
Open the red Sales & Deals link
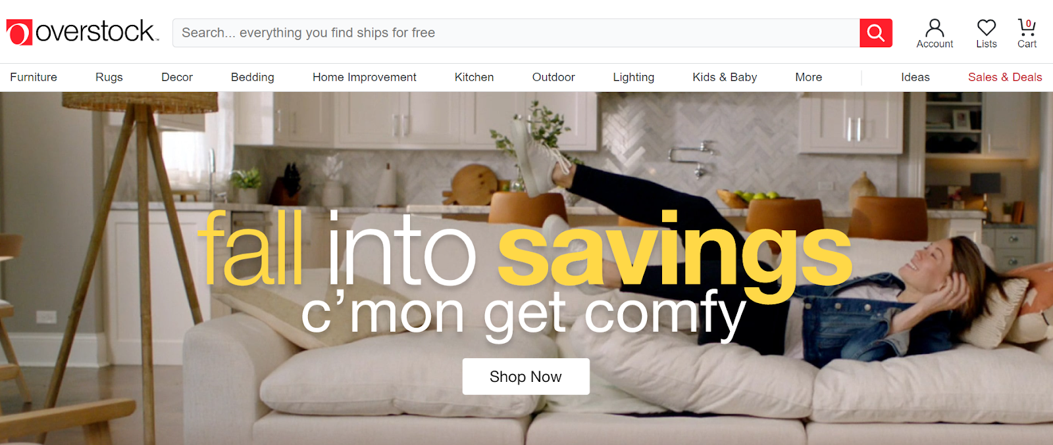click(1005, 78)
